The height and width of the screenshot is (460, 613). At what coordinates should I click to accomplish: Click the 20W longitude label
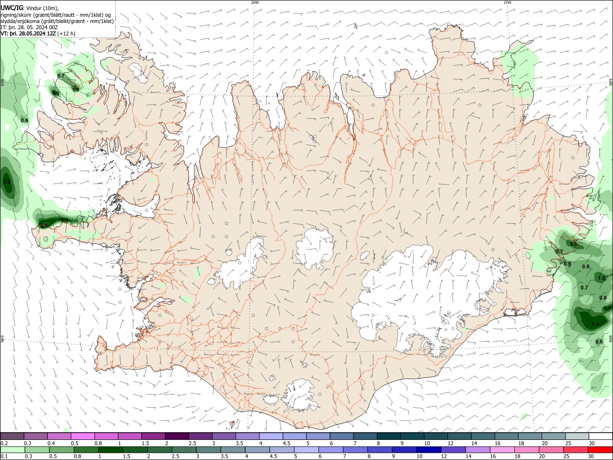tap(255, 2)
